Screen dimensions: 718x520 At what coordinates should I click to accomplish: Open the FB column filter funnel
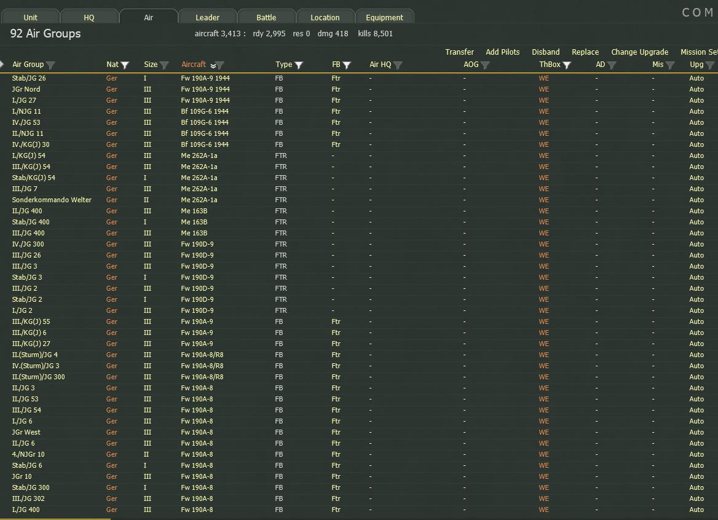(347, 65)
